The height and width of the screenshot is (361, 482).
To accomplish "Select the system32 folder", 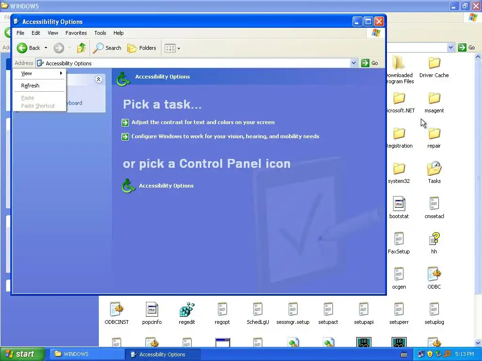I will (399, 173).
